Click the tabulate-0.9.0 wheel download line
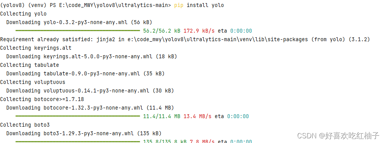385x143 pixels. 85,73
